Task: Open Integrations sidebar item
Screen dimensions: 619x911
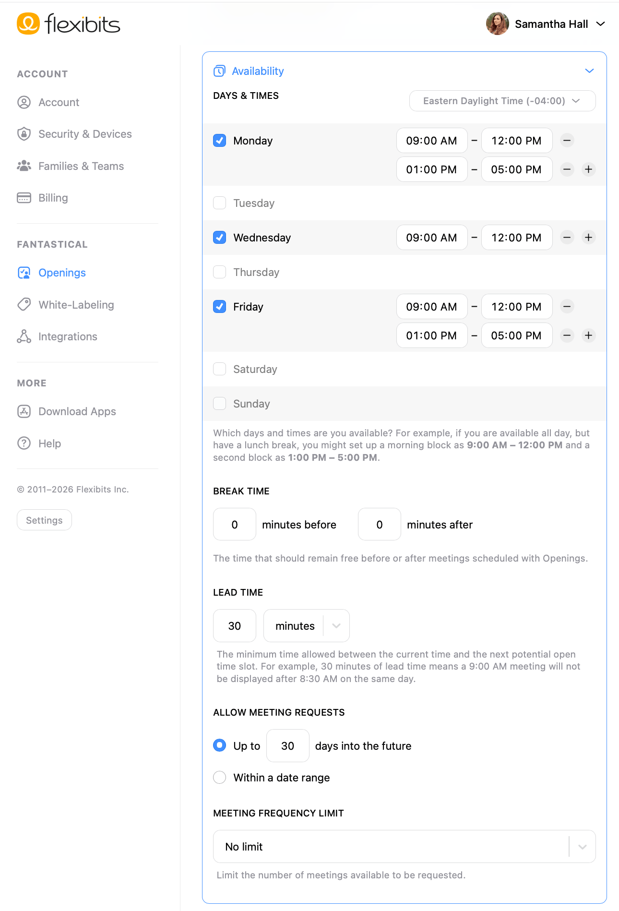Action: [68, 336]
